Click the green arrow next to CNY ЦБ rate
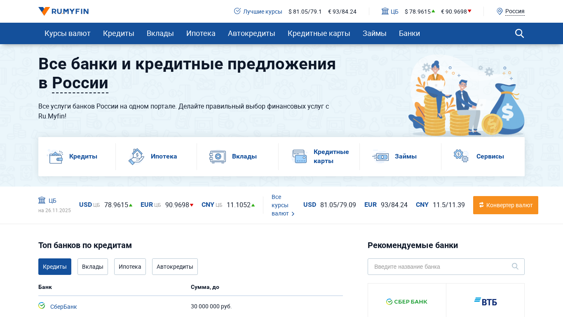The image size is (563, 317). 253,205
